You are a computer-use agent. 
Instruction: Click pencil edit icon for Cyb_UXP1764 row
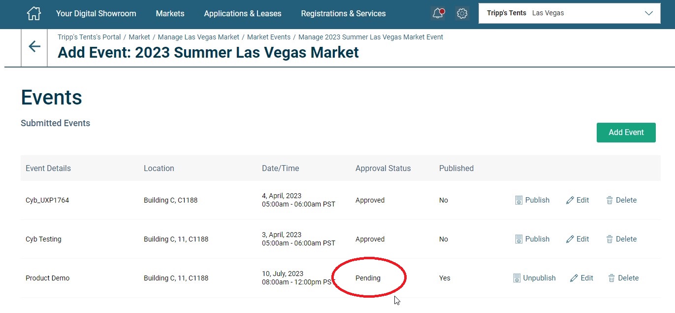pyautogui.click(x=570, y=200)
